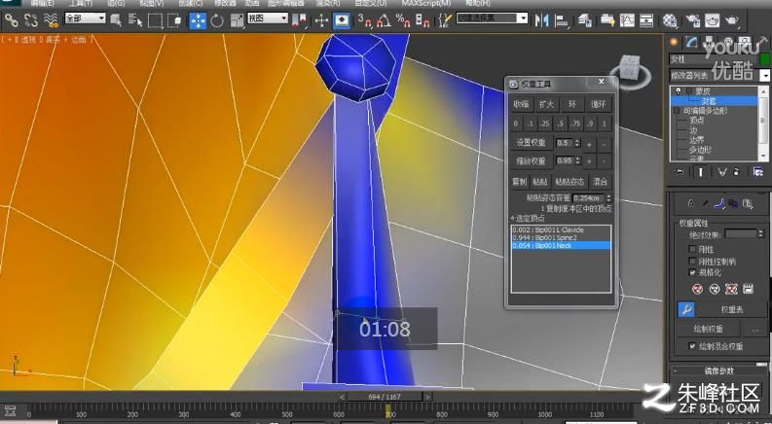This screenshot has width=772, height=424.
Task: Click Configure Modifier Sets icon
Action: click(x=757, y=172)
